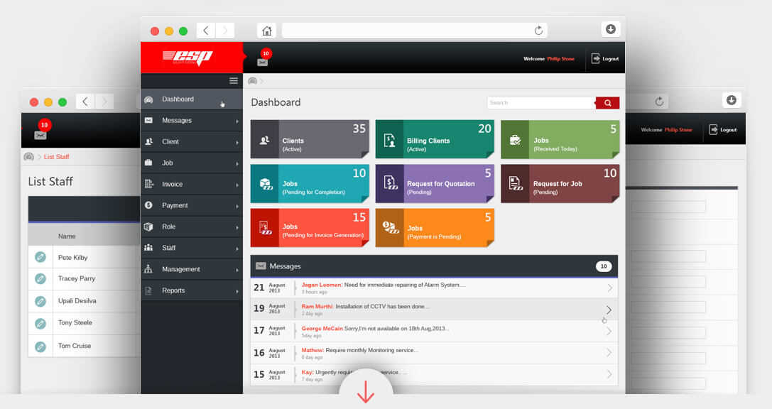The image size is (772, 409).
Task: Click the Staff sidebar people icon
Action: 148,248
